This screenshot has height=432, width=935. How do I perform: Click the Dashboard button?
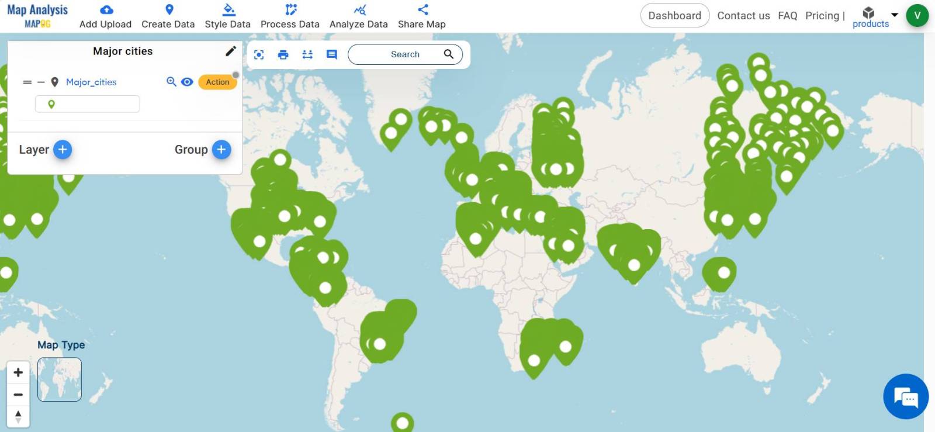pos(674,16)
